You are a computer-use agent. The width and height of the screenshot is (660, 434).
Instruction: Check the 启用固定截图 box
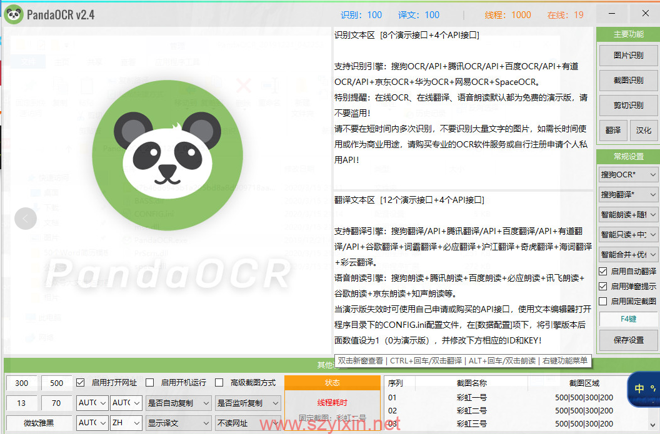[602, 301]
